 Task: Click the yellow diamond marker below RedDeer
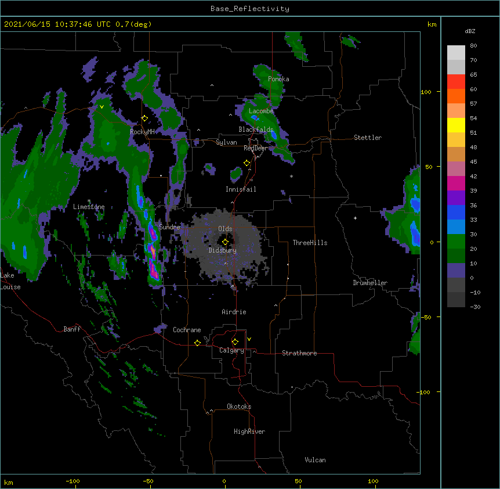pyautogui.click(x=247, y=163)
